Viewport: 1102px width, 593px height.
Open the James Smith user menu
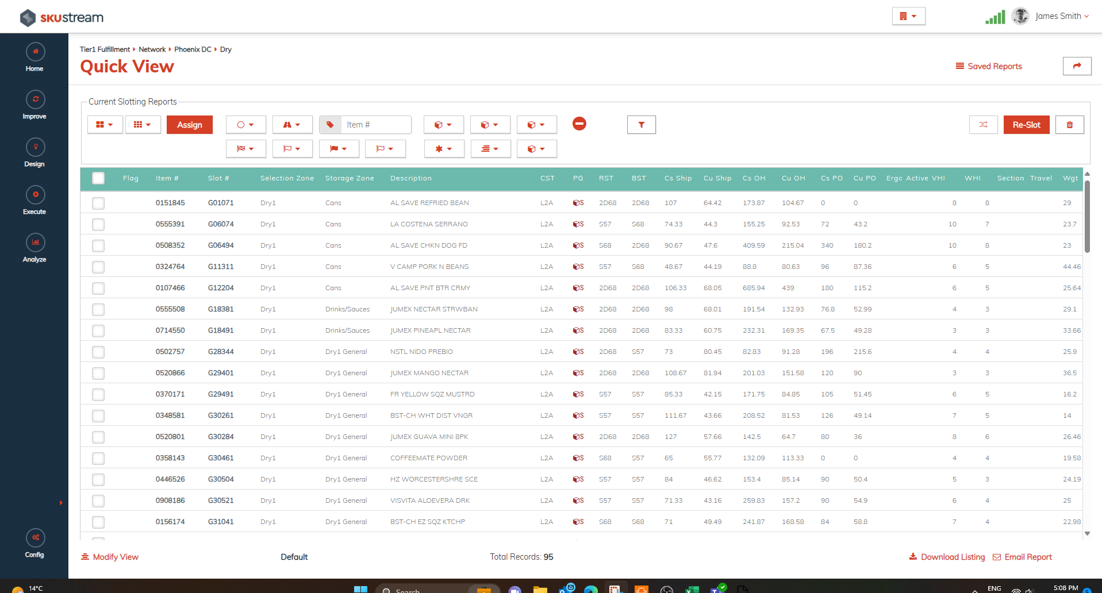(x=1062, y=16)
